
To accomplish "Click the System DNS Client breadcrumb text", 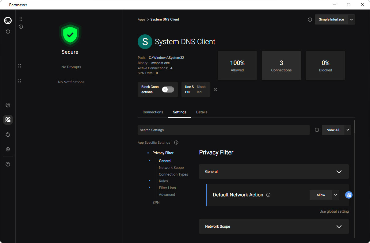I will [x=165, y=19].
